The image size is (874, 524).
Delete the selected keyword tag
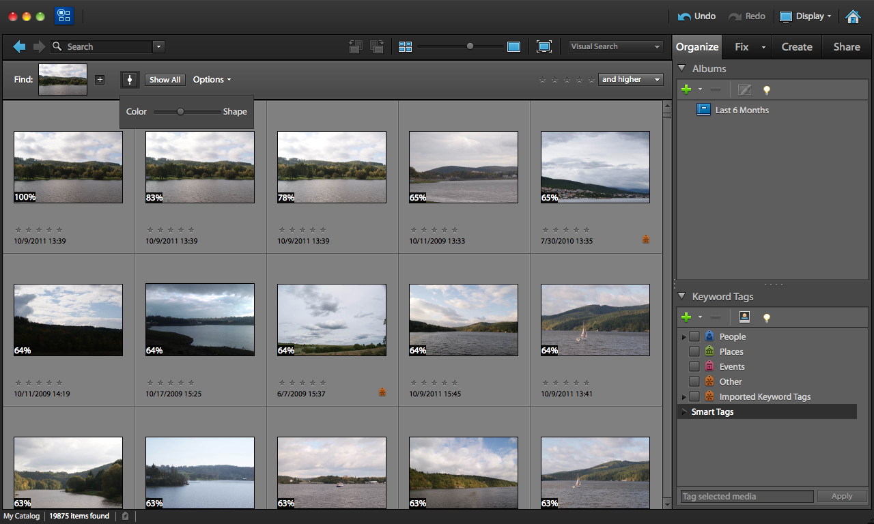tap(715, 317)
